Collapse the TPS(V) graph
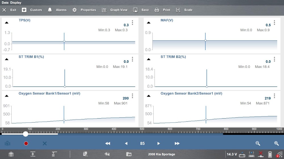The image size is (284, 159). 7,23
